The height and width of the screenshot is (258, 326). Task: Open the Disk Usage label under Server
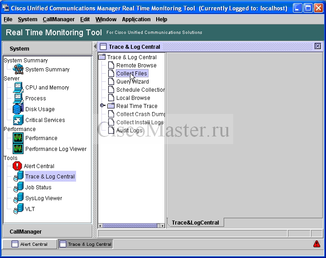click(40, 109)
